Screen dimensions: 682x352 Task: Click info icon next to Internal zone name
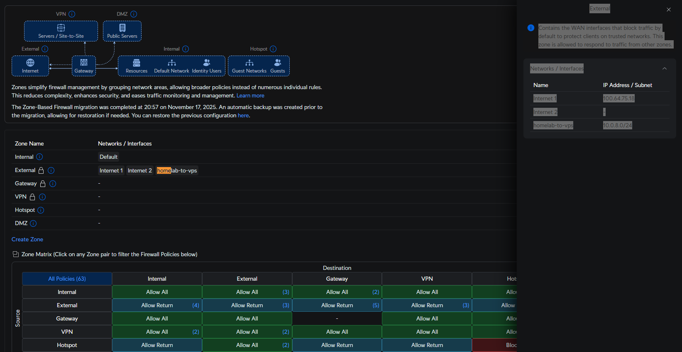[x=39, y=157]
